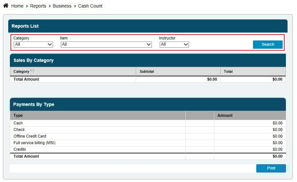Viewport: 297px width, 182px height.
Task: Click the Amount column header
Action: coord(225,116)
